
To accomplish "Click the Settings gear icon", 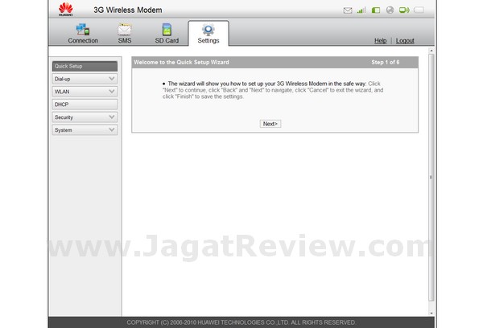I will [x=208, y=30].
